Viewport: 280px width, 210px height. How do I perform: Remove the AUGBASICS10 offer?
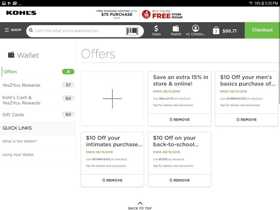[247, 119]
